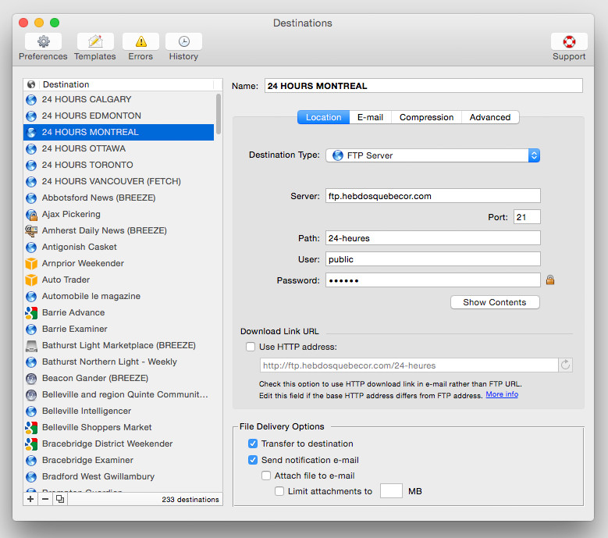Click the Arnprior Weekender box icon
The image size is (608, 538).
pyautogui.click(x=31, y=263)
